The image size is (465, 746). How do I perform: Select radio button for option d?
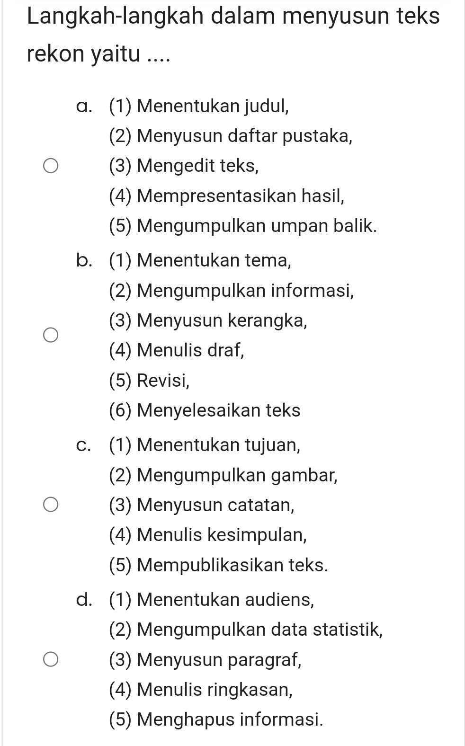[51, 659]
